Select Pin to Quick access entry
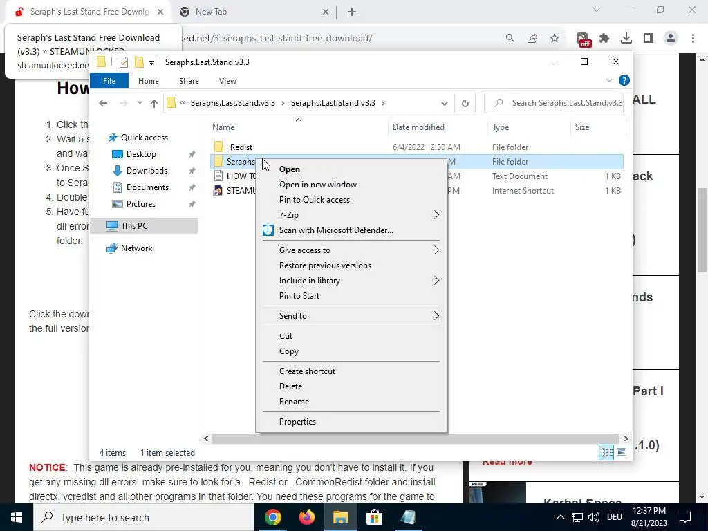The height and width of the screenshot is (531, 708). point(315,200)
